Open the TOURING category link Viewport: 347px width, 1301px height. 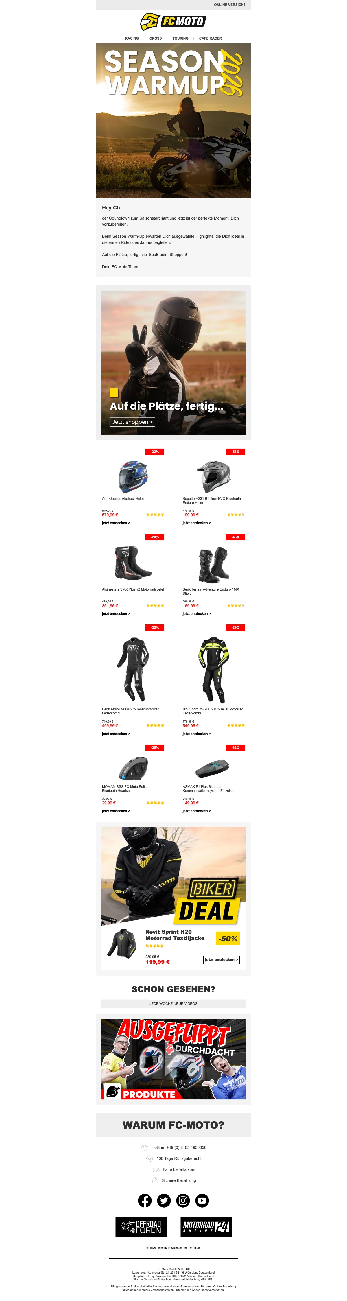click(180, 38)
